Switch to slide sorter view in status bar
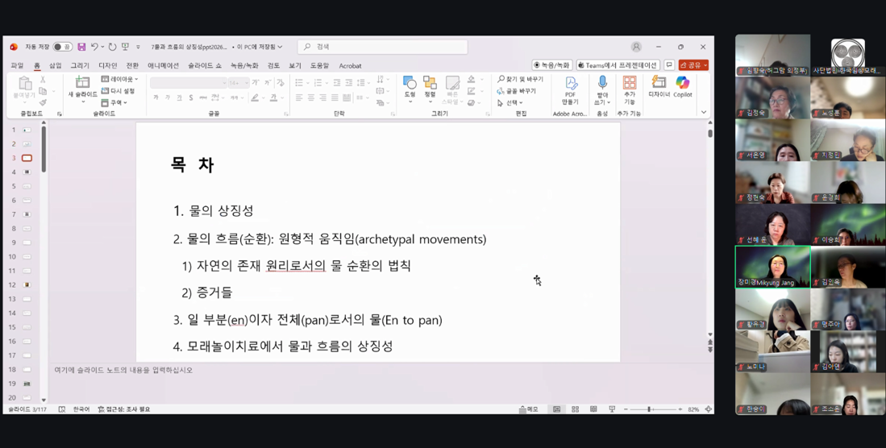This screenshot has height=448, width=886. coord(576,409)
